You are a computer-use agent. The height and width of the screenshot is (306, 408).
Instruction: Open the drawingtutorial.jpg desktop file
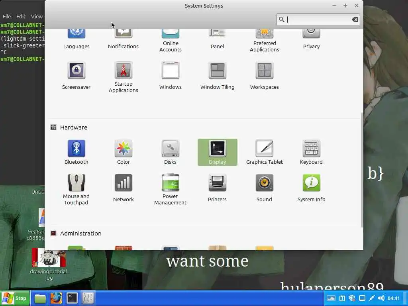(49, 264)
